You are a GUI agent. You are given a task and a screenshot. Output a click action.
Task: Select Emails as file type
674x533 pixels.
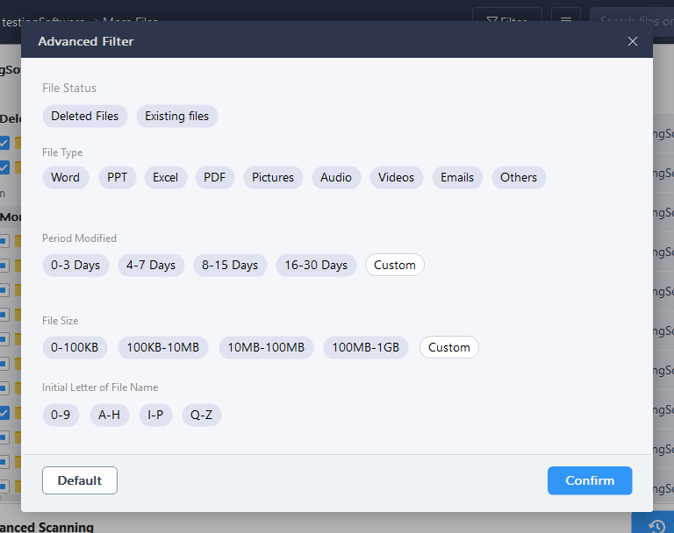[457, 177]
